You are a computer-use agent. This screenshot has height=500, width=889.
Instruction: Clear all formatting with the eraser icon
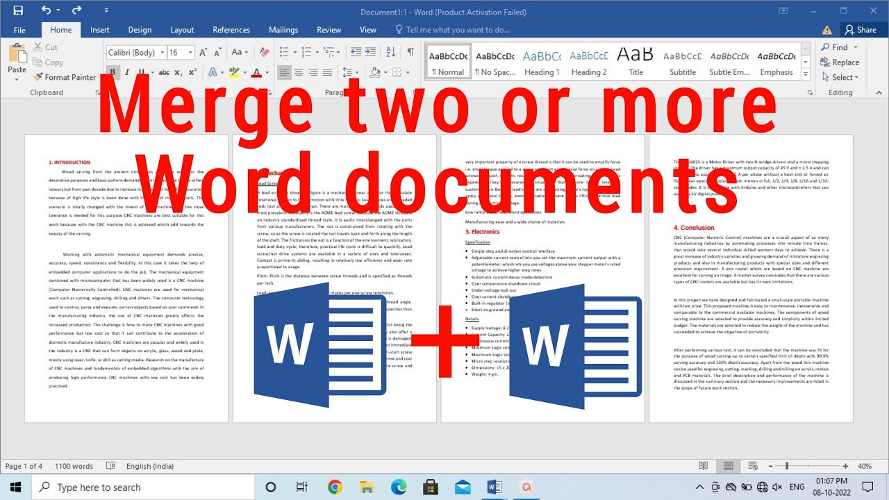click(x=264, y=52)
